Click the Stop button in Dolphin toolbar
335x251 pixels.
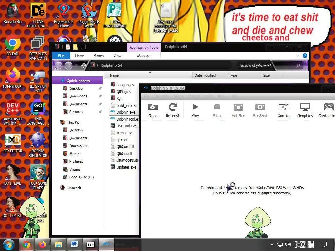coord(217,110)
